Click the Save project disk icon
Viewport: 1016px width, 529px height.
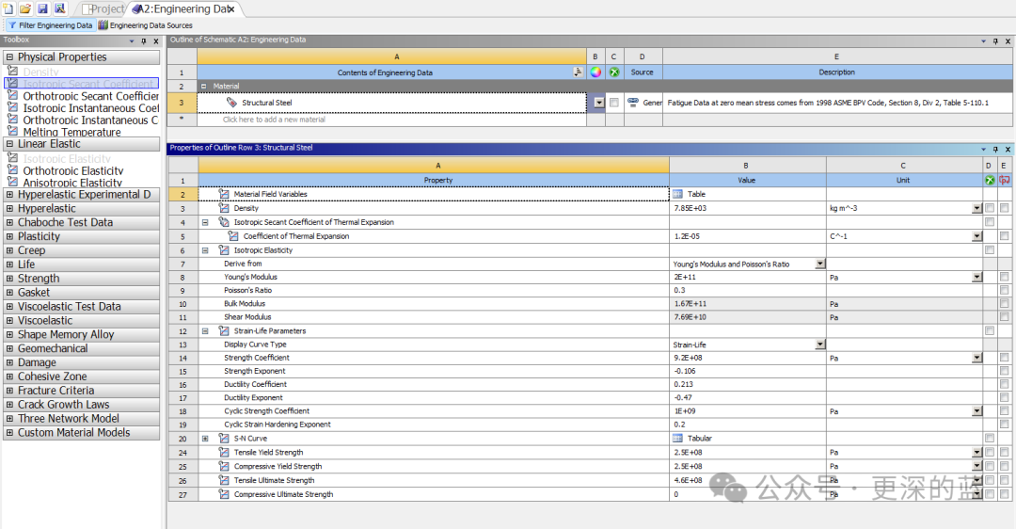pos(42,8)
